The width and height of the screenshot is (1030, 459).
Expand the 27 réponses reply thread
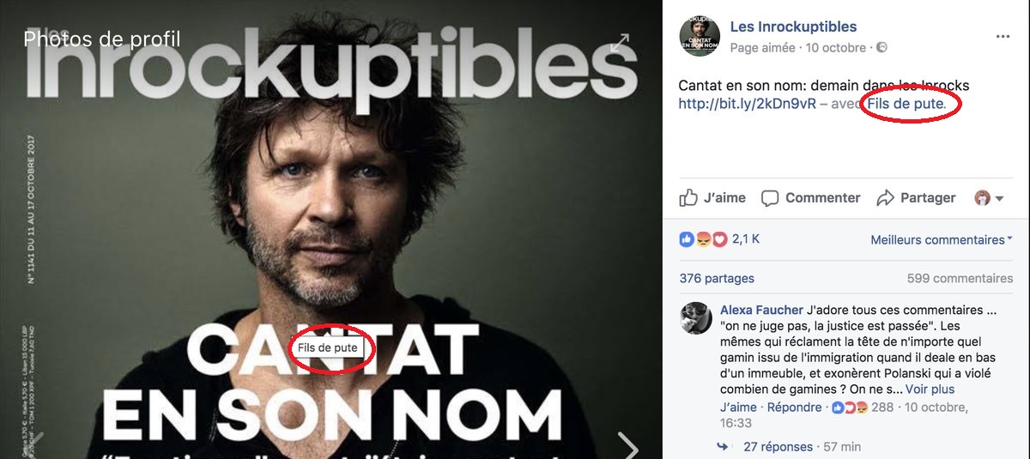coord(778,446)
